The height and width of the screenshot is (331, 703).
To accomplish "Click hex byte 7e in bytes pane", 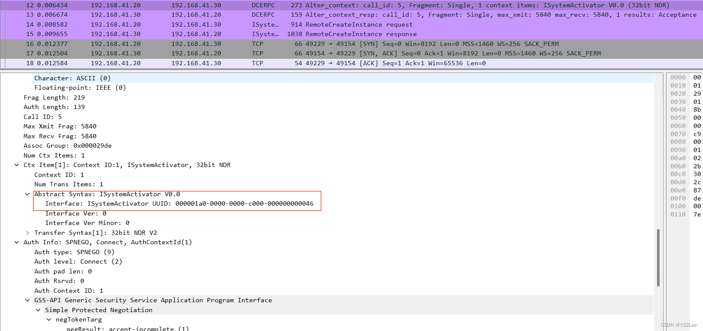I will tap(697, 214).
